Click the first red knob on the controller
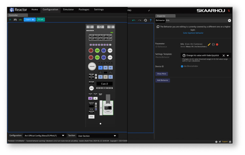Screen dimensions: 245x155 coord(91,50)
